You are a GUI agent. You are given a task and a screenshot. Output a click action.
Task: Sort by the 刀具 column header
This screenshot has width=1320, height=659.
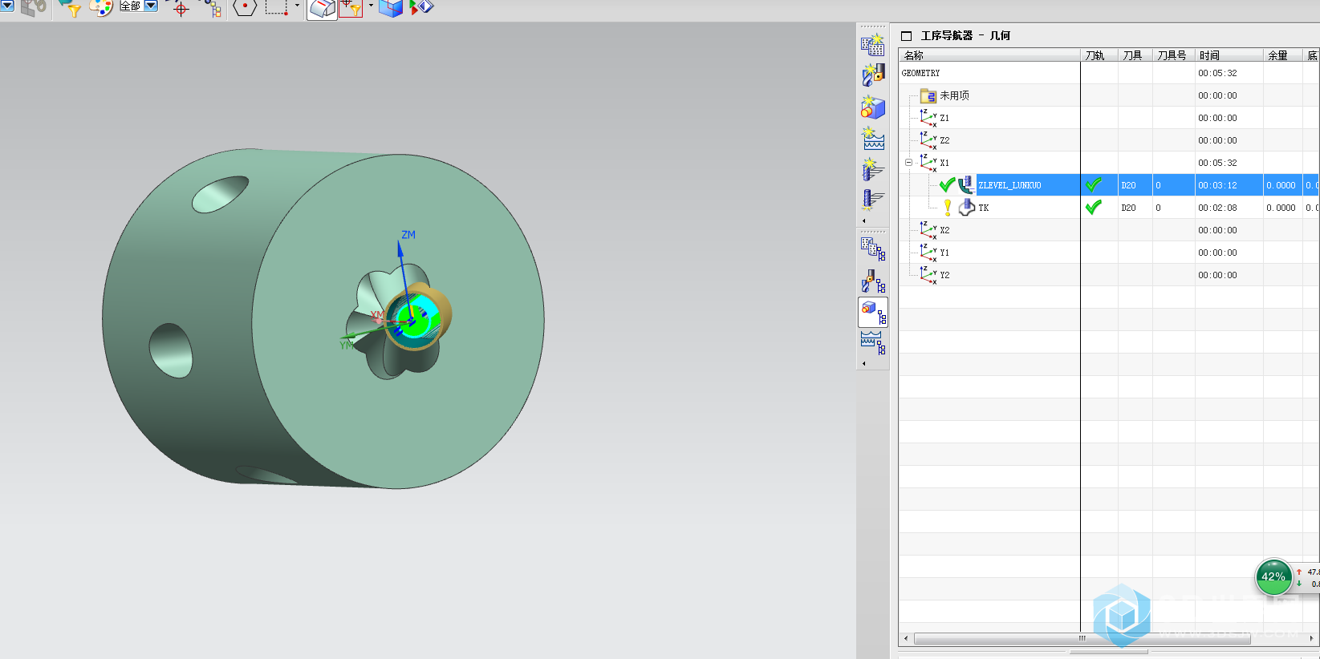point(1135,55)
